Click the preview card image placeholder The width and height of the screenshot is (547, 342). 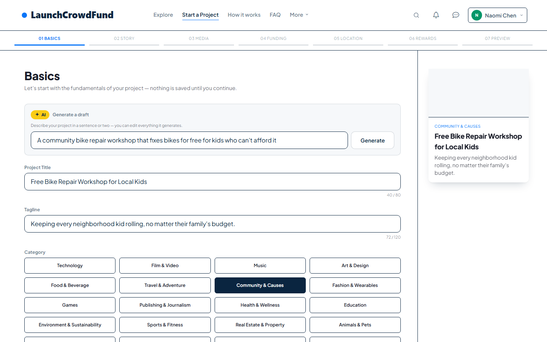coord(479,93)
